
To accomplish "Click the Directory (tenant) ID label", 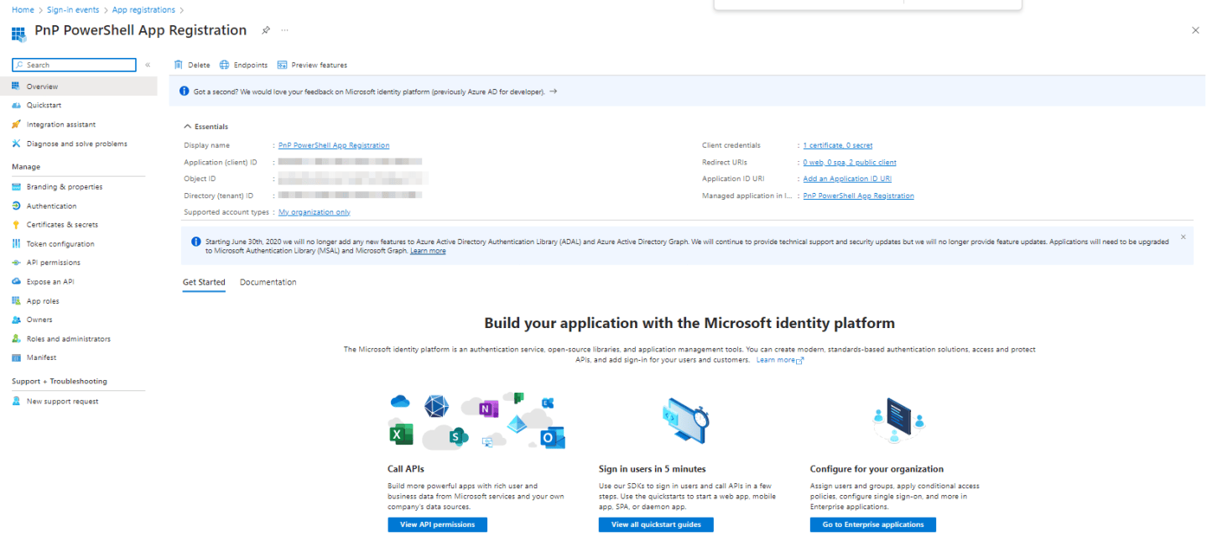I will tap(218, 195).
